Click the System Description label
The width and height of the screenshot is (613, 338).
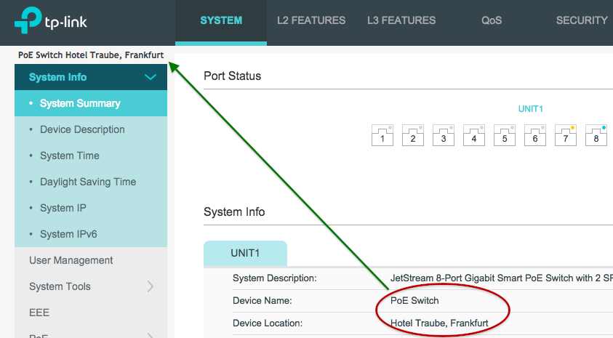[x=274, y=278]
